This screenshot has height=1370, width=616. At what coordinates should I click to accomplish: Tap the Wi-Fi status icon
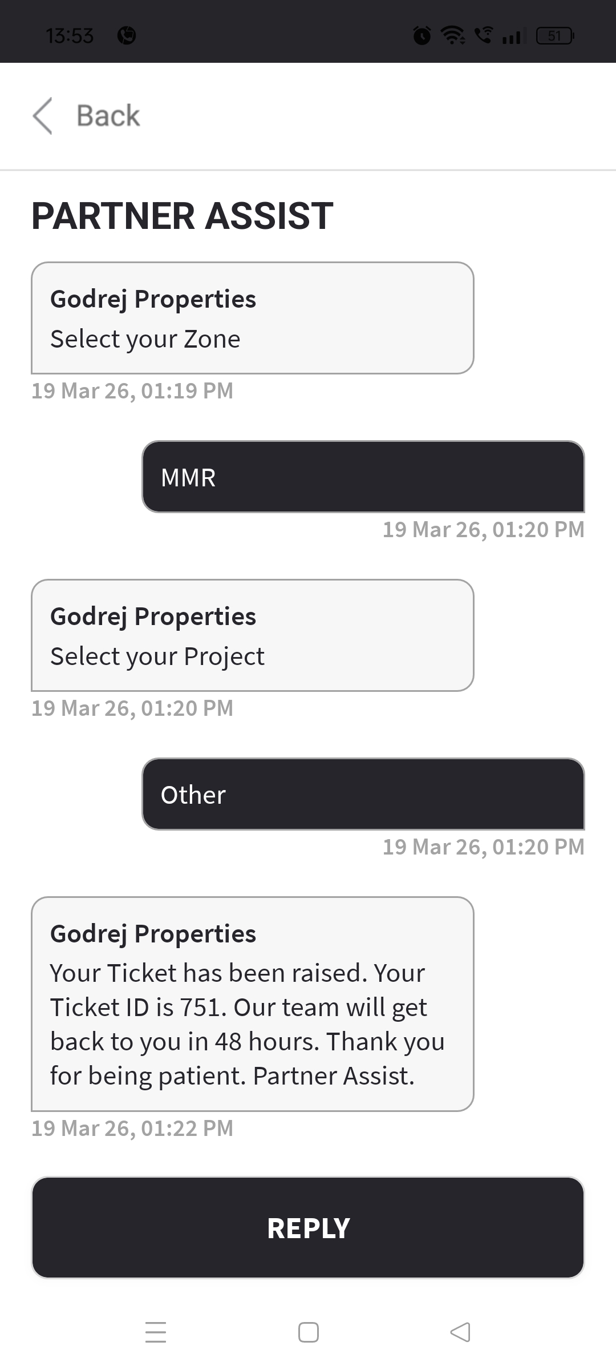point(453,36)
